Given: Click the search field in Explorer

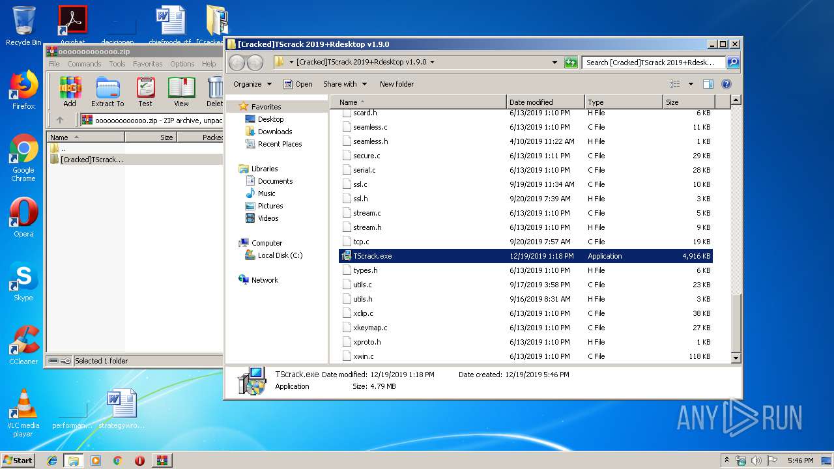Looking at the screenshot, I should 654,63.
